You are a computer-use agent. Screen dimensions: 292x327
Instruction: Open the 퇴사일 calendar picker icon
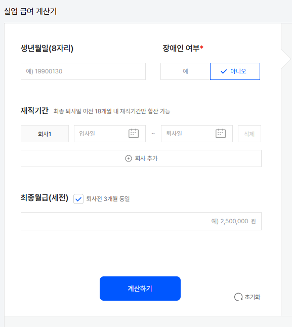221,134
